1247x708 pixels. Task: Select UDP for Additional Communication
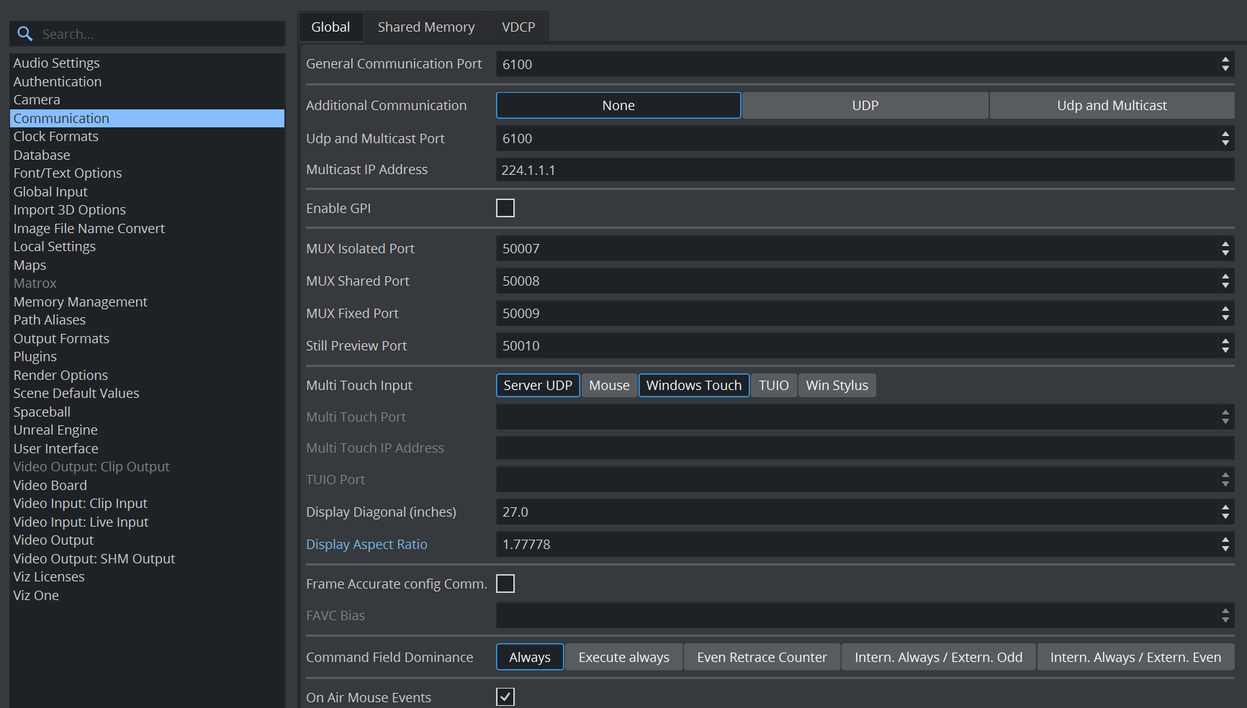(865, 106)
